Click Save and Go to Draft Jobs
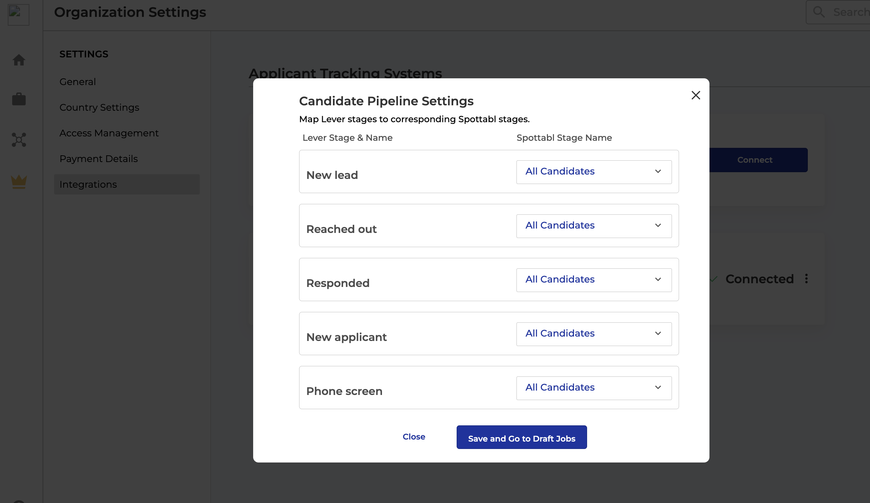Viewport: 870px width, 503px height. 521,437
